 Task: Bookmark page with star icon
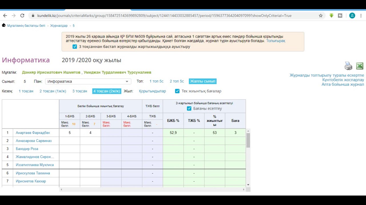click(321, 16)
